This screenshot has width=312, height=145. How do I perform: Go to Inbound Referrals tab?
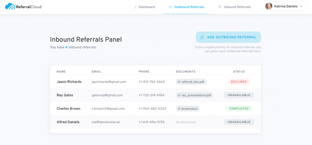tap(234, 7)
